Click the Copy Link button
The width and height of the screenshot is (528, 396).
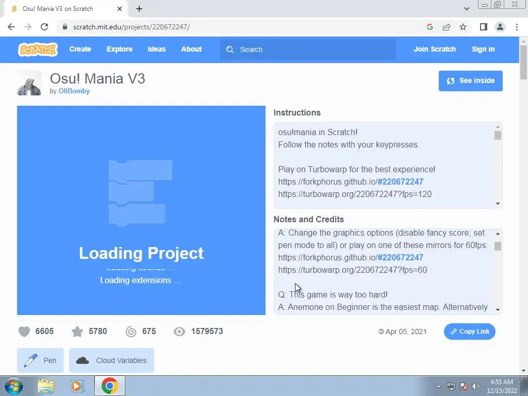[x=469, y=332]
